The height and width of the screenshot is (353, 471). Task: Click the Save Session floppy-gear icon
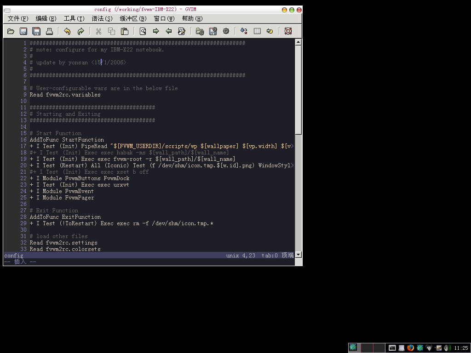click(213, 31)
